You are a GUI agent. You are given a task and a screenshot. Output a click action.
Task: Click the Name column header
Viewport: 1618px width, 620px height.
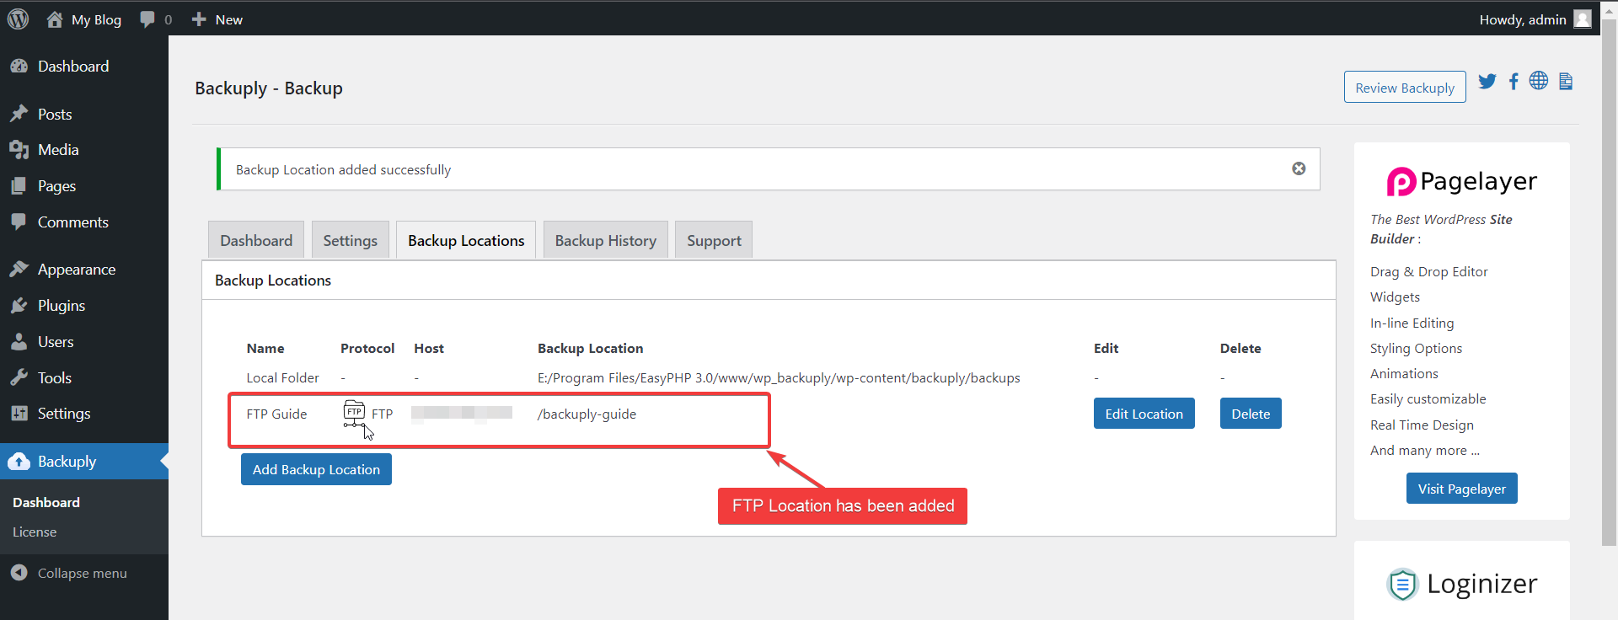point(265,348)
